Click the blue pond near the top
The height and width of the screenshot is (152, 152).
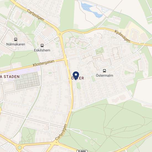click(91, 10)
